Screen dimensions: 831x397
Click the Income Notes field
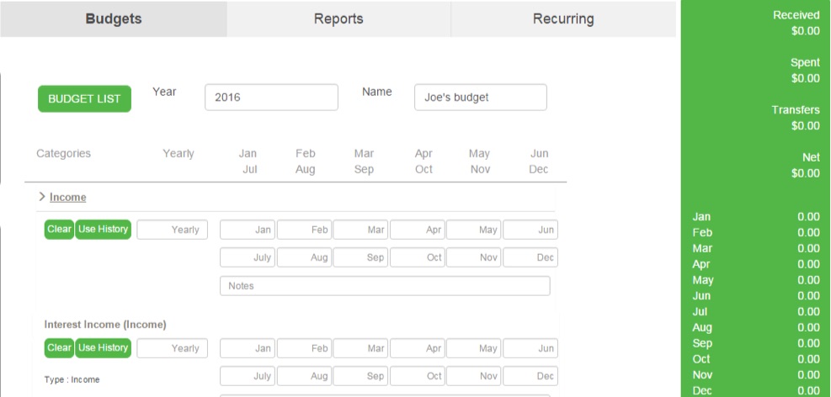385,286
